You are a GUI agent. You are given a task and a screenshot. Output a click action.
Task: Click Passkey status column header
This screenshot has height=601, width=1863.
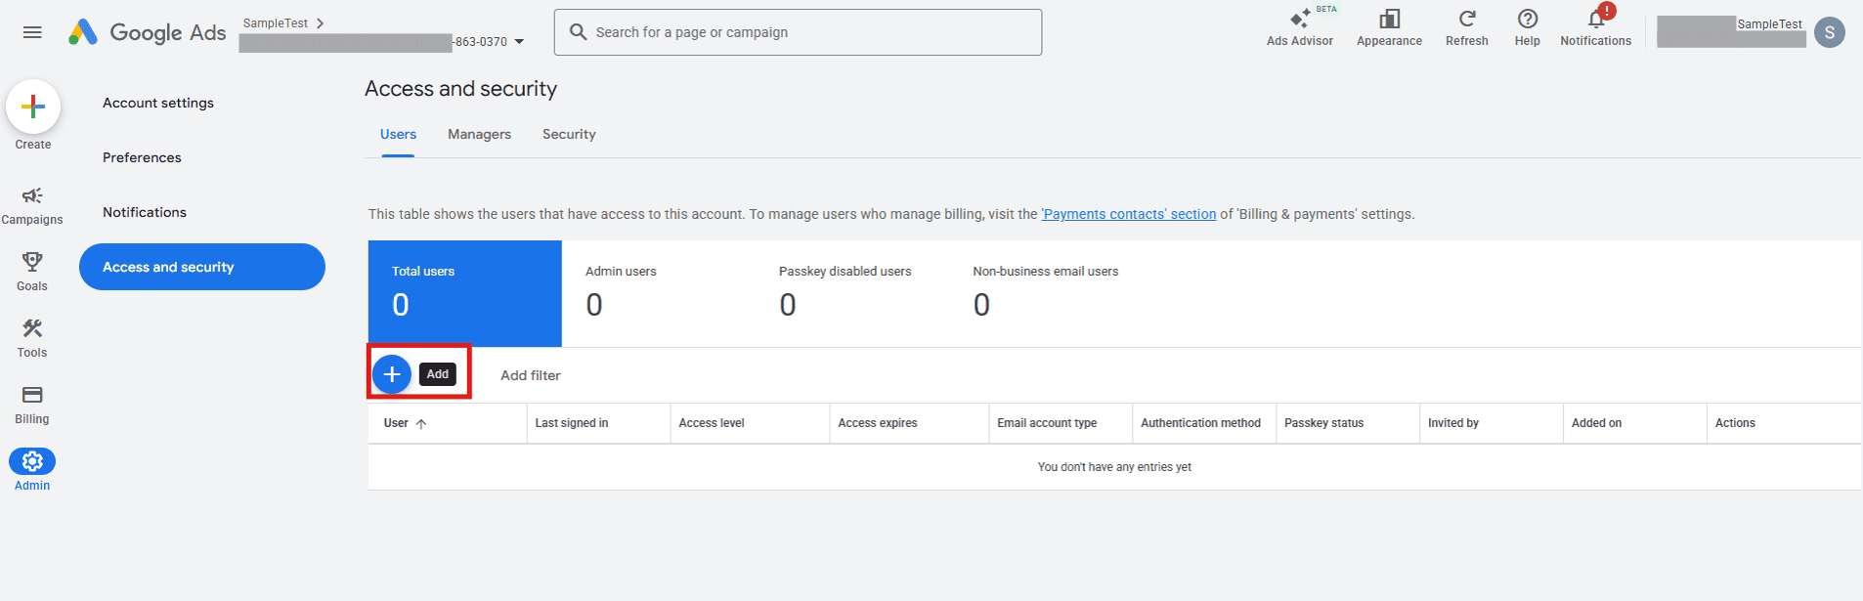click(1323, 423)
